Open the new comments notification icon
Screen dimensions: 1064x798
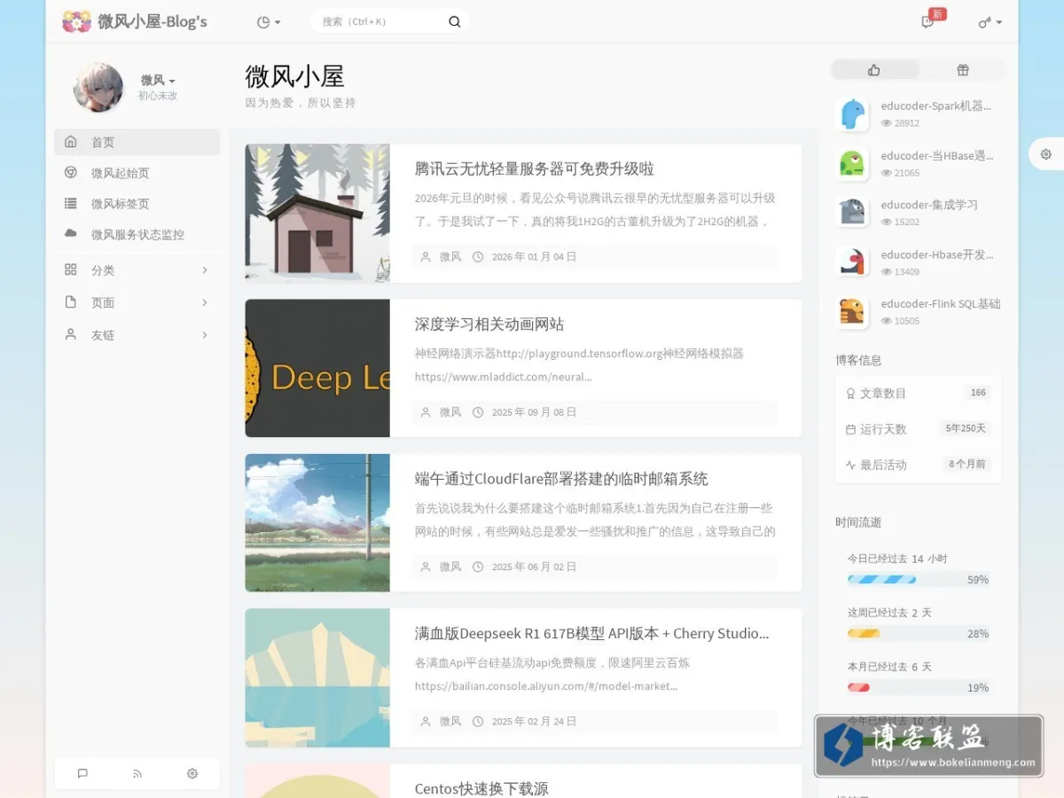click(x=927, y=22)
